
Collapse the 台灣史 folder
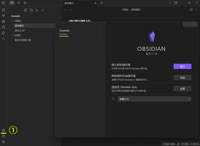tap(12, 35)
